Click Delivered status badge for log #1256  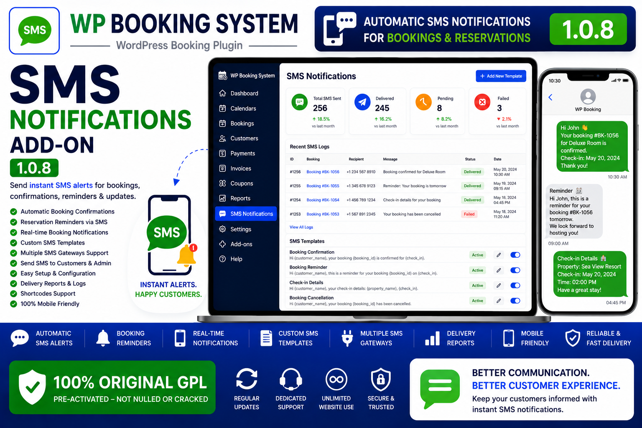point(472,172)
